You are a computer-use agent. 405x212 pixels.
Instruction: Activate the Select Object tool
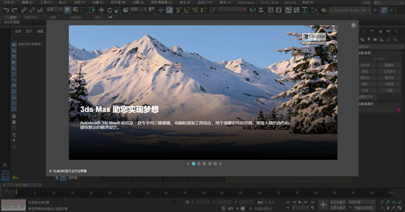[x=67, y=10]
